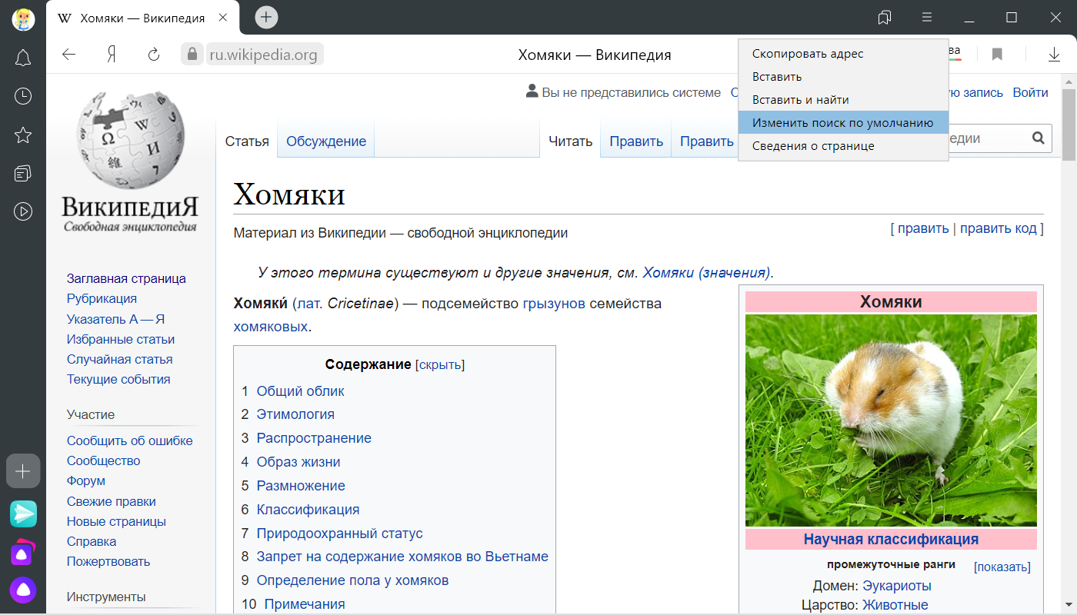This screenshot has height=615, width=1077.
Task: Open the first 'Править' tab
Action: pos(636,141)
